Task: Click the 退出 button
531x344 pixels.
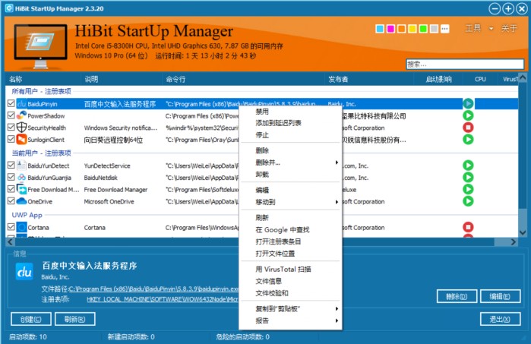Action: 498,319
